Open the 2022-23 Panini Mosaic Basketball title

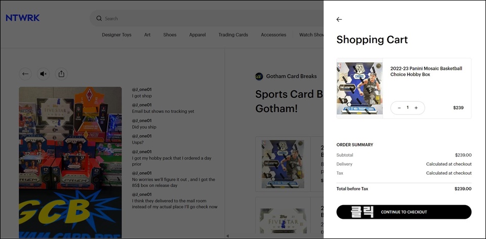click(x=426, y=71)
